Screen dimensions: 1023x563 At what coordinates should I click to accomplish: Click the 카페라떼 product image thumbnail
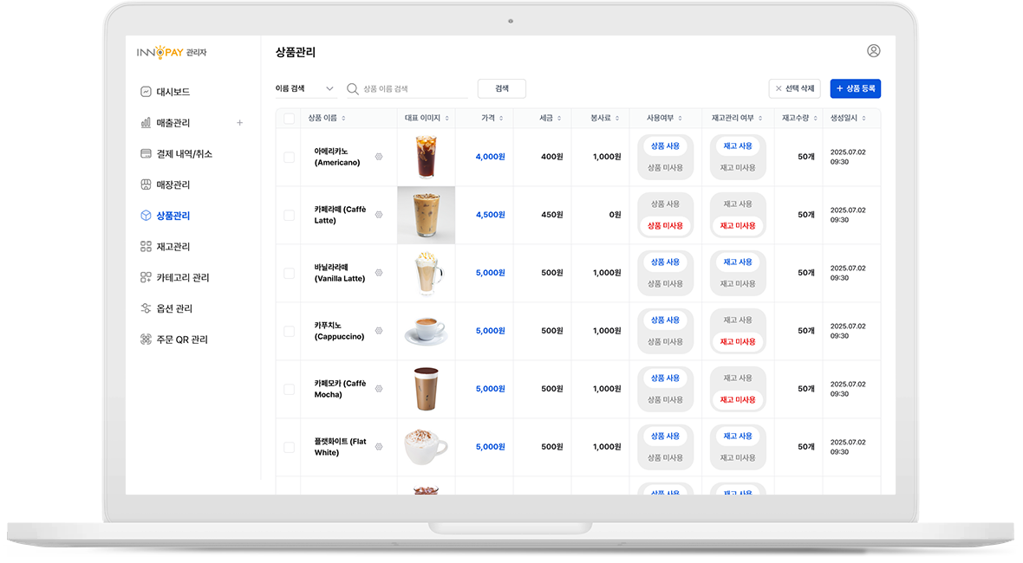tap(426, 215)
